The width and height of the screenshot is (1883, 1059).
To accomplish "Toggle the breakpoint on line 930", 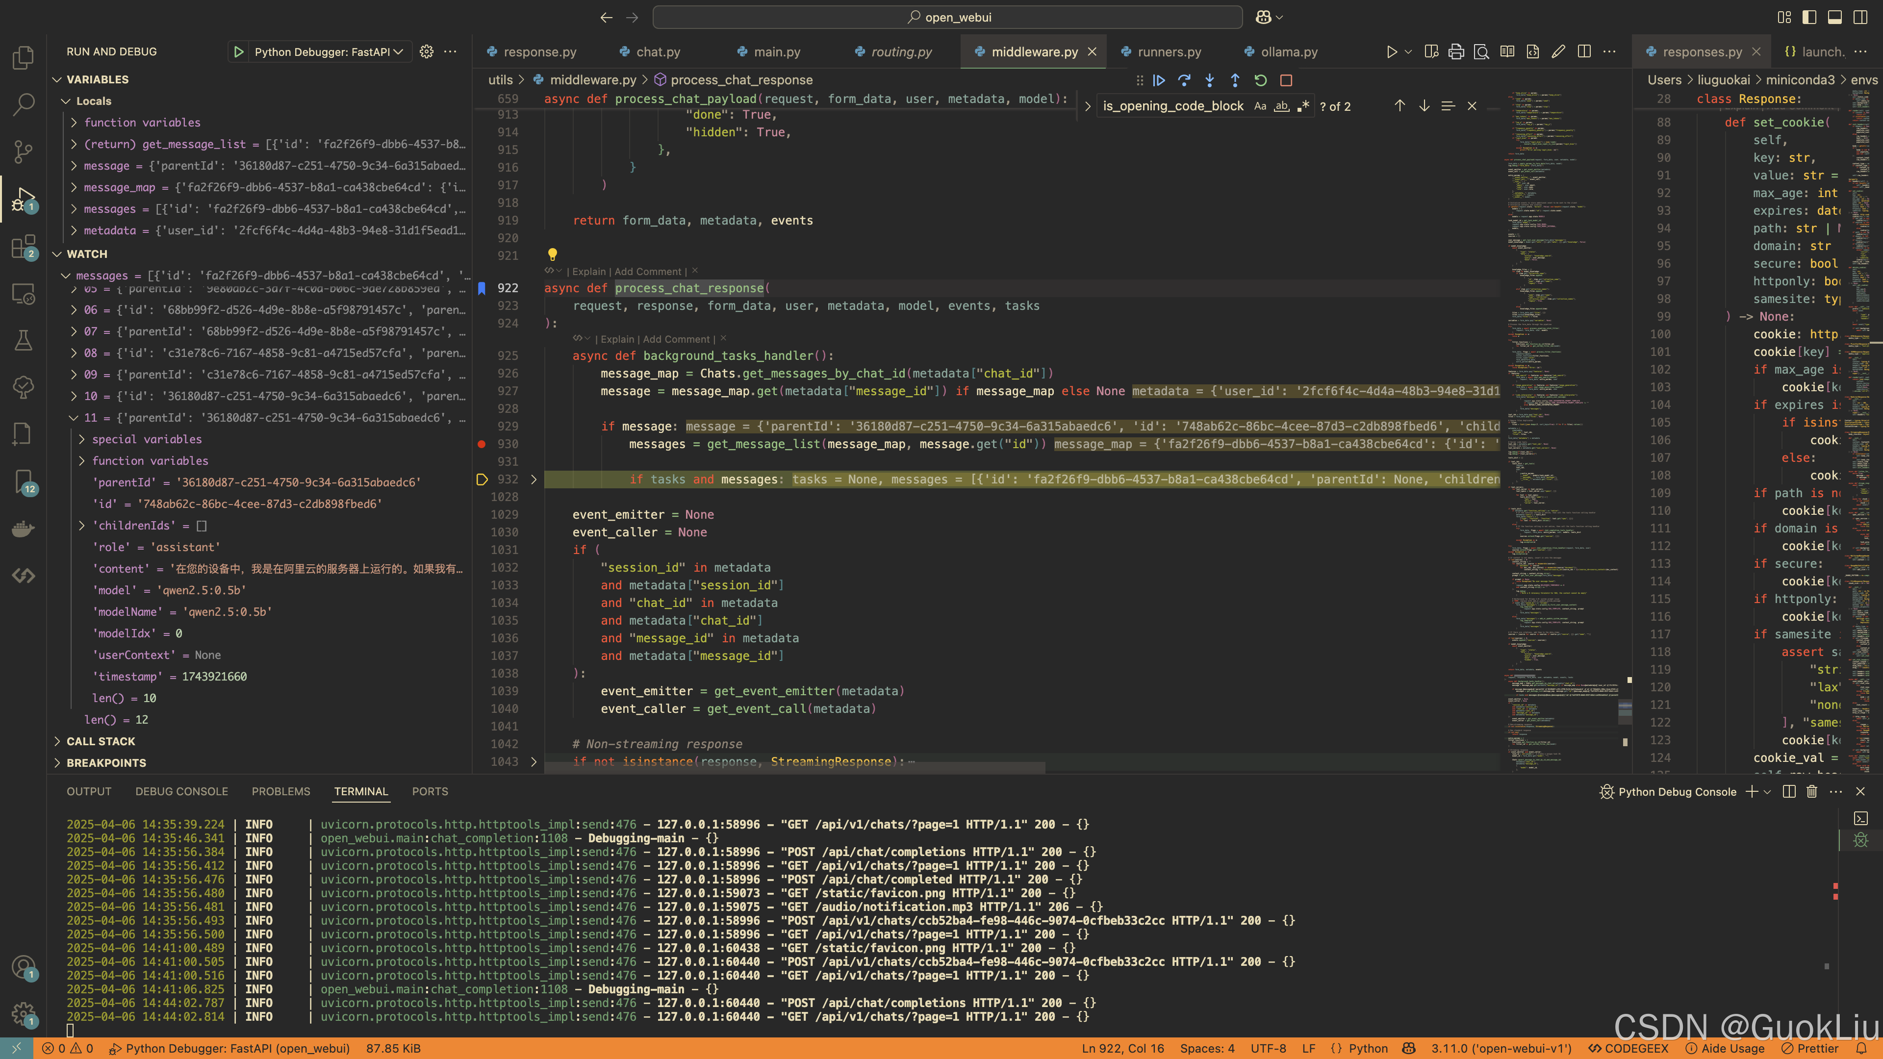I will coord(482,444).
